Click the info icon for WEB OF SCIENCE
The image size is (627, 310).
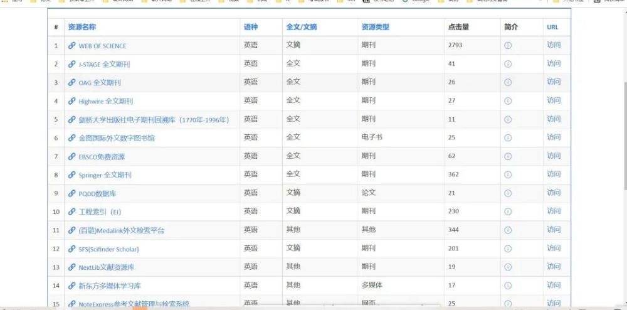508,46
